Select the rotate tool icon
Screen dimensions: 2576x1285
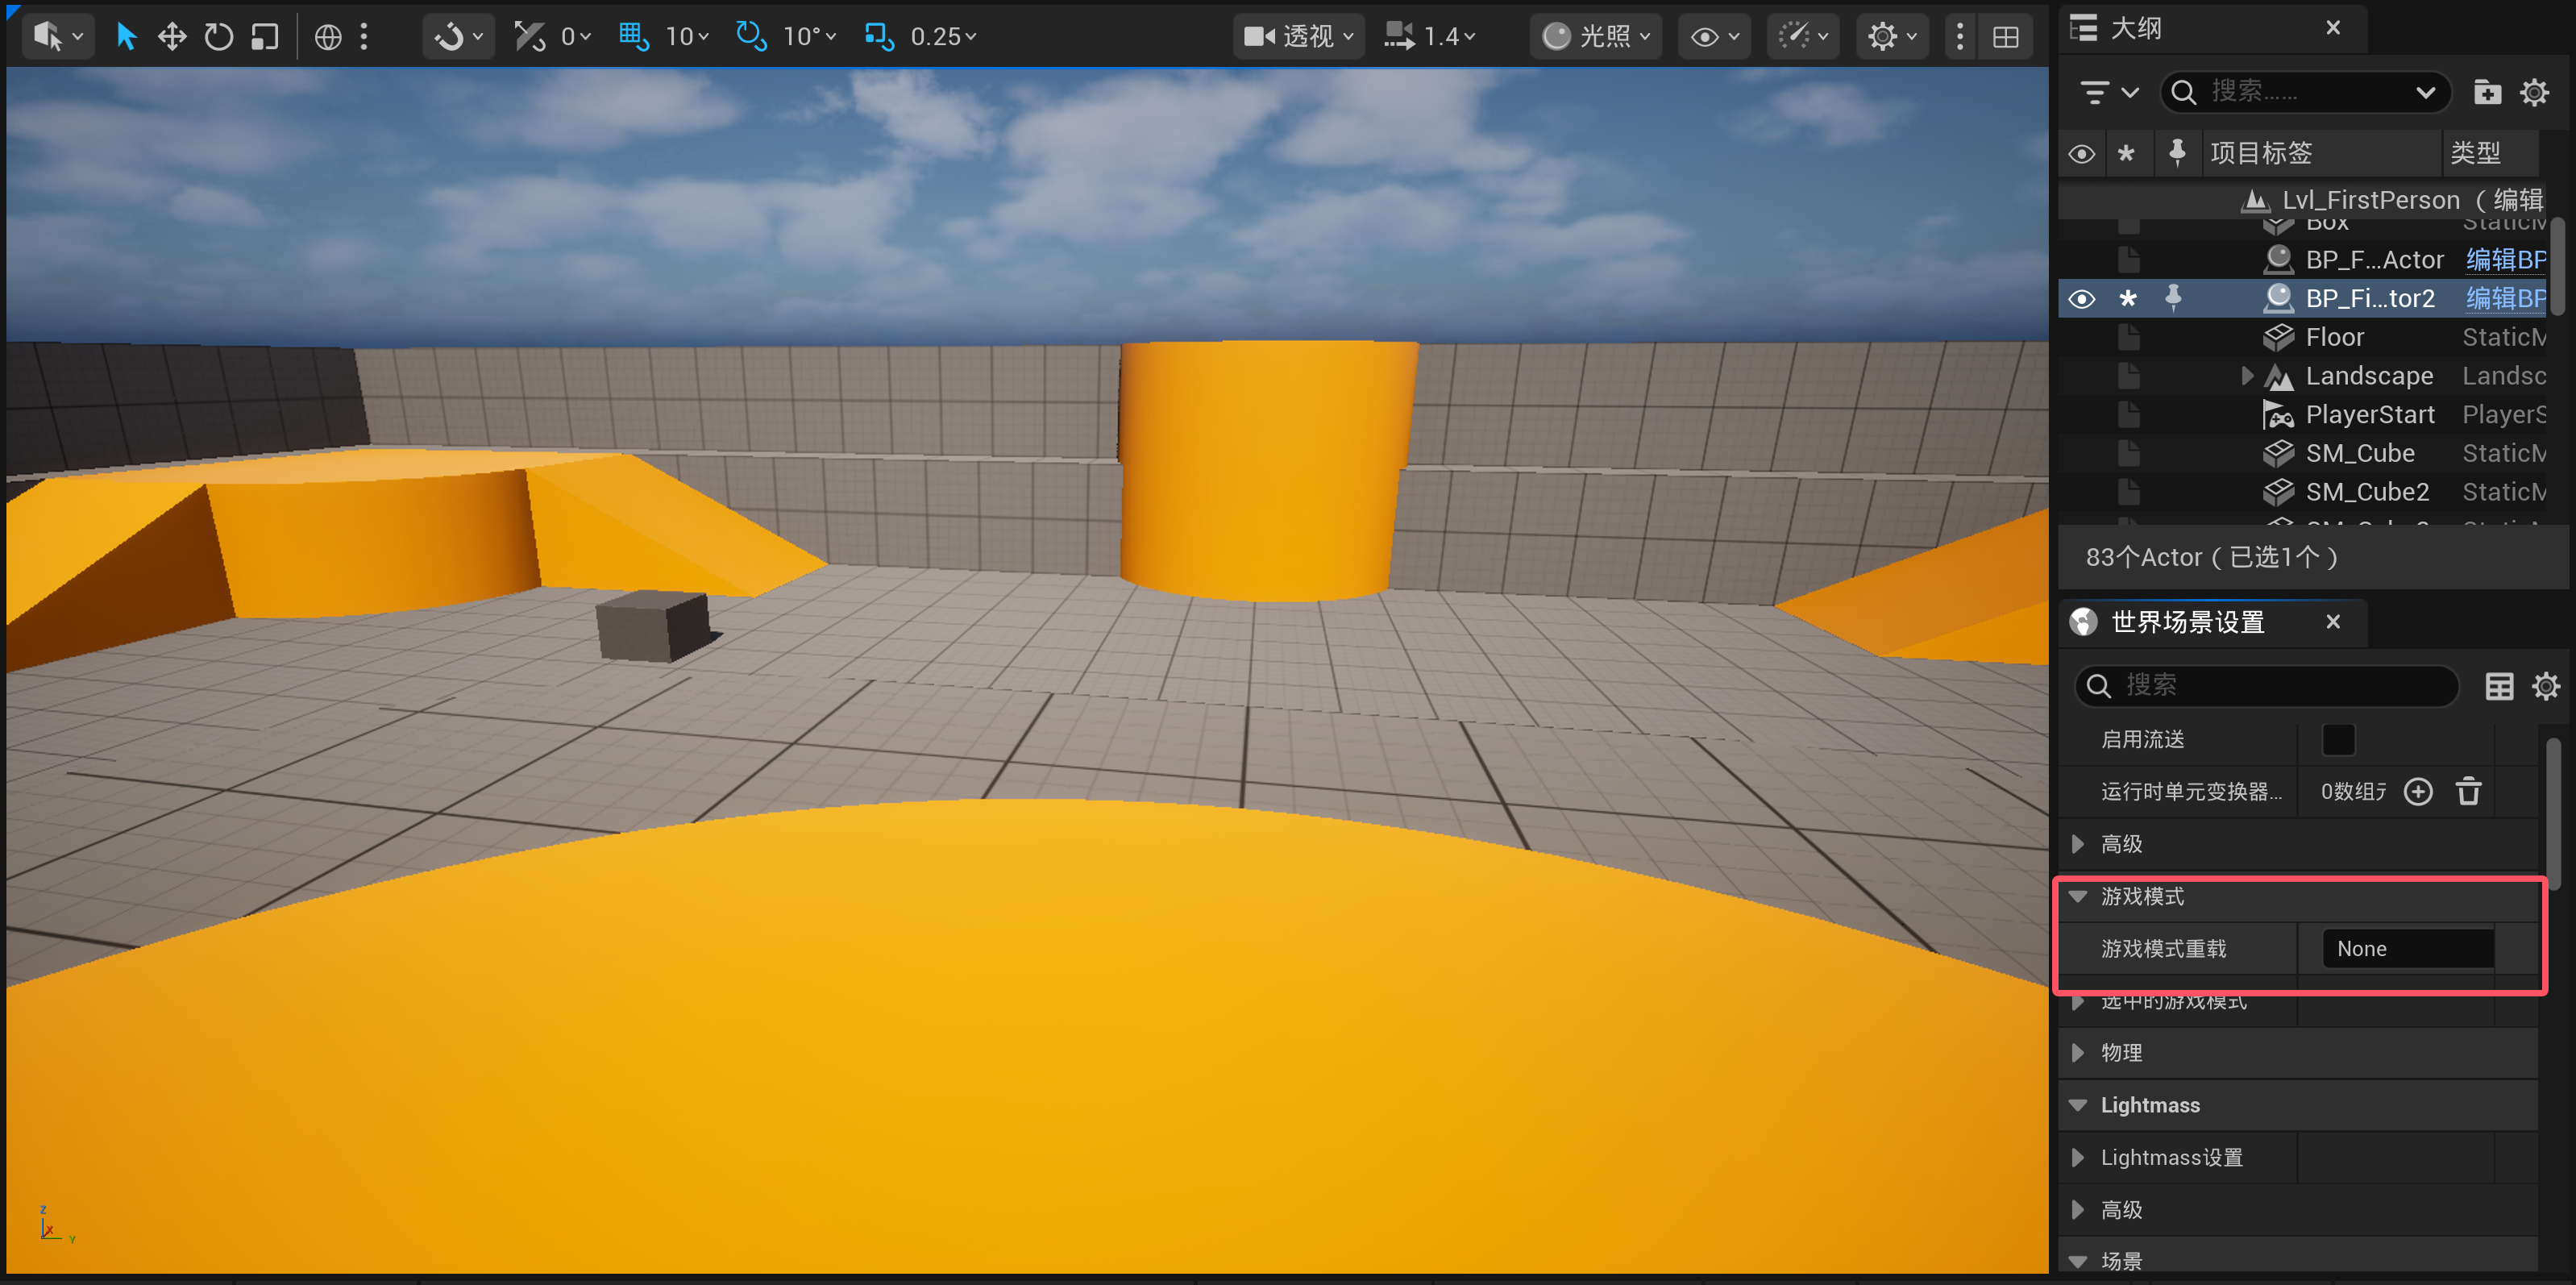point(218,37)
